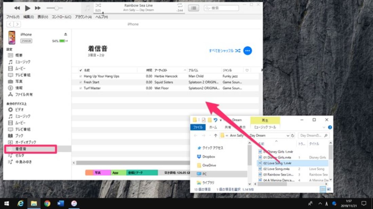The width and height of the screenshot is (373, 209).
Task: Select ミュージック under 自分のデバイス上
Action: (x=23, y=116)
